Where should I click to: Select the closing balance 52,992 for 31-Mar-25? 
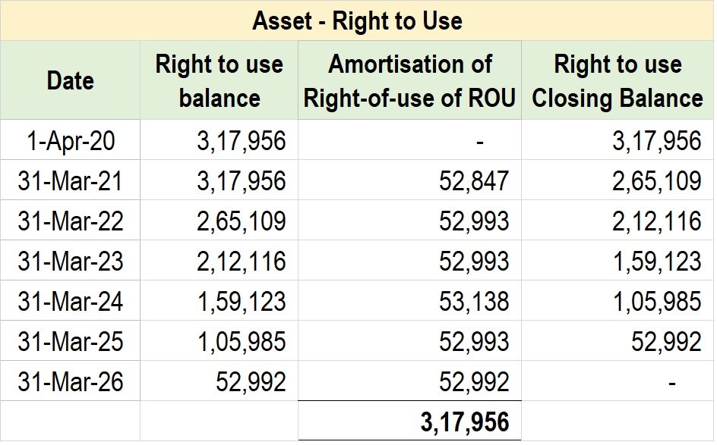point(666,342)
